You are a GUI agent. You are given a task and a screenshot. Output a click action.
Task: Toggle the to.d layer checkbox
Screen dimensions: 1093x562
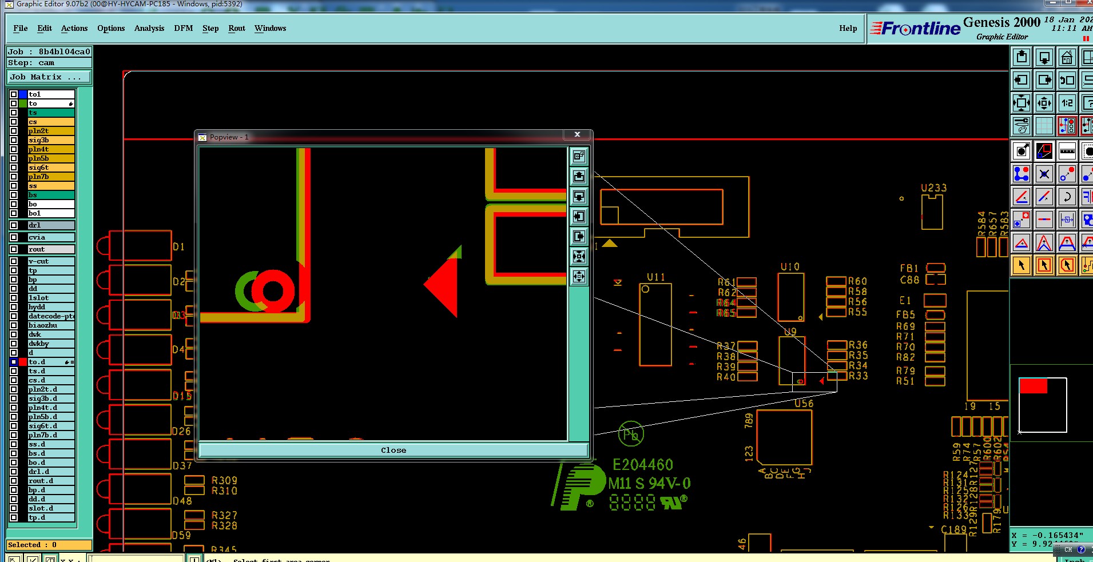pos(14,362)
